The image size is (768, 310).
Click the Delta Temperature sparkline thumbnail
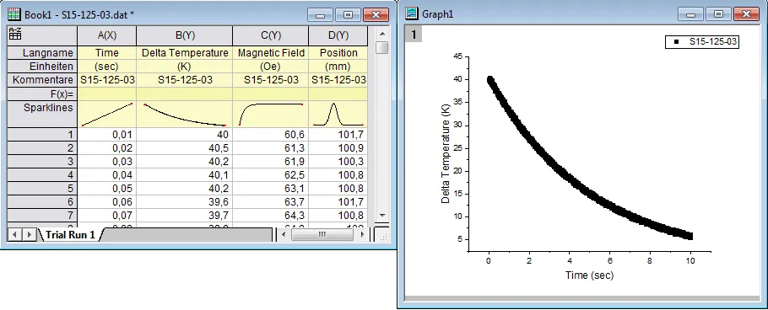click(185, 114)
